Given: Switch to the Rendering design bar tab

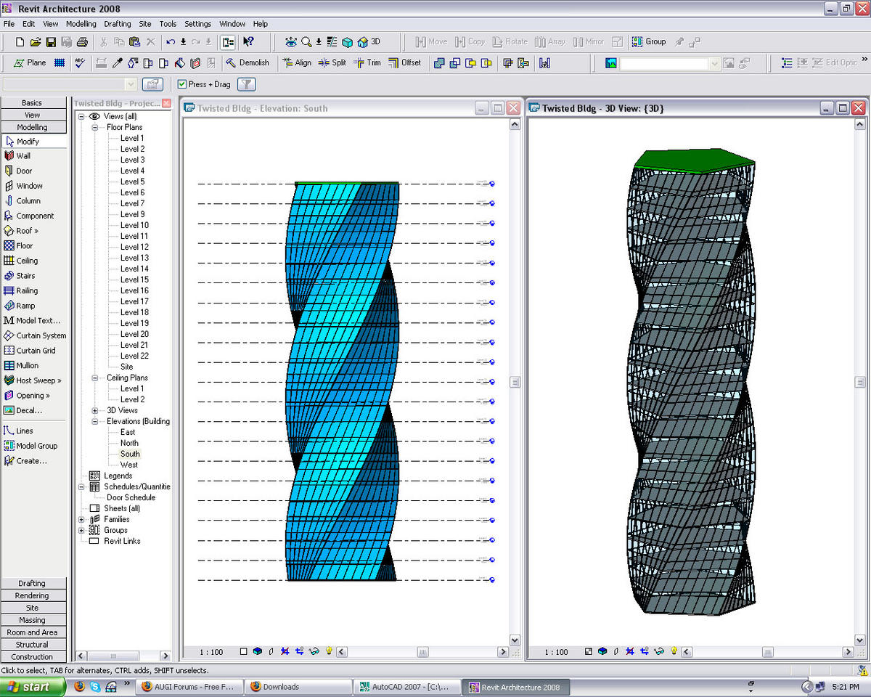Looking at the screenshot, I should [33, 595].
